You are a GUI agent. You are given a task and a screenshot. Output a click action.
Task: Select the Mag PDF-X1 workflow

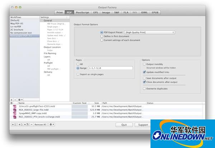(x=25, y=24)
